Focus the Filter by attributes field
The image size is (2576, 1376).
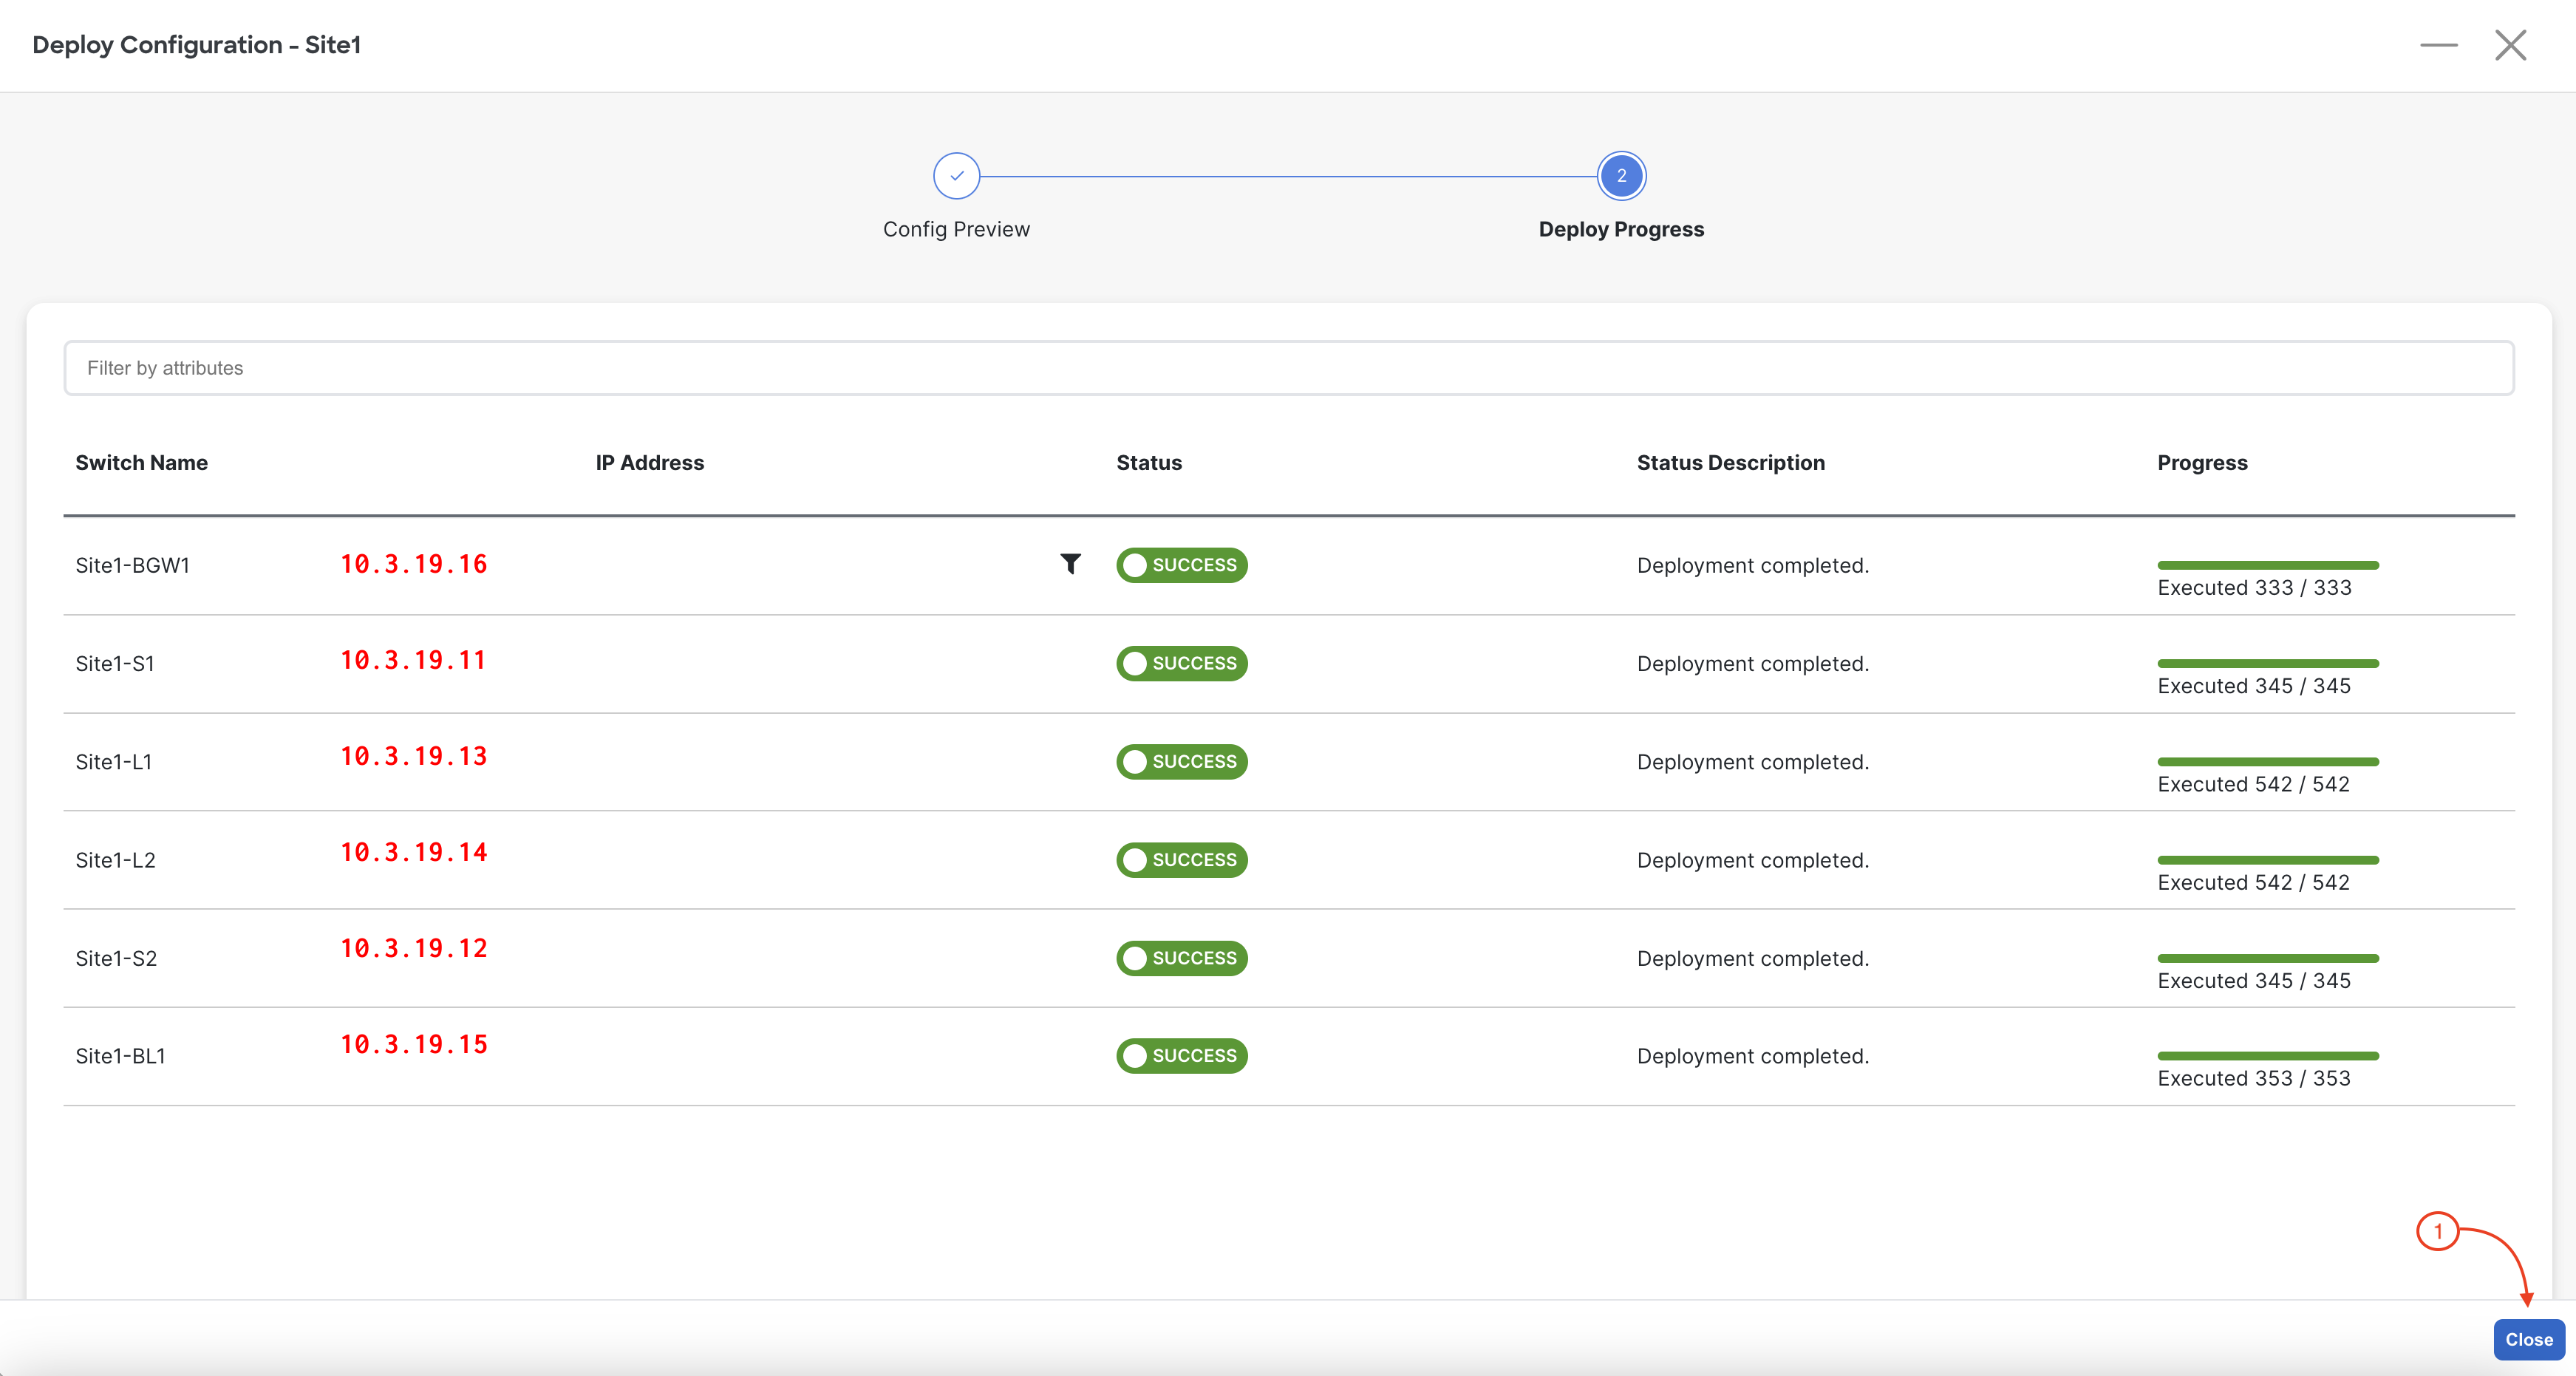[1288, 368]
